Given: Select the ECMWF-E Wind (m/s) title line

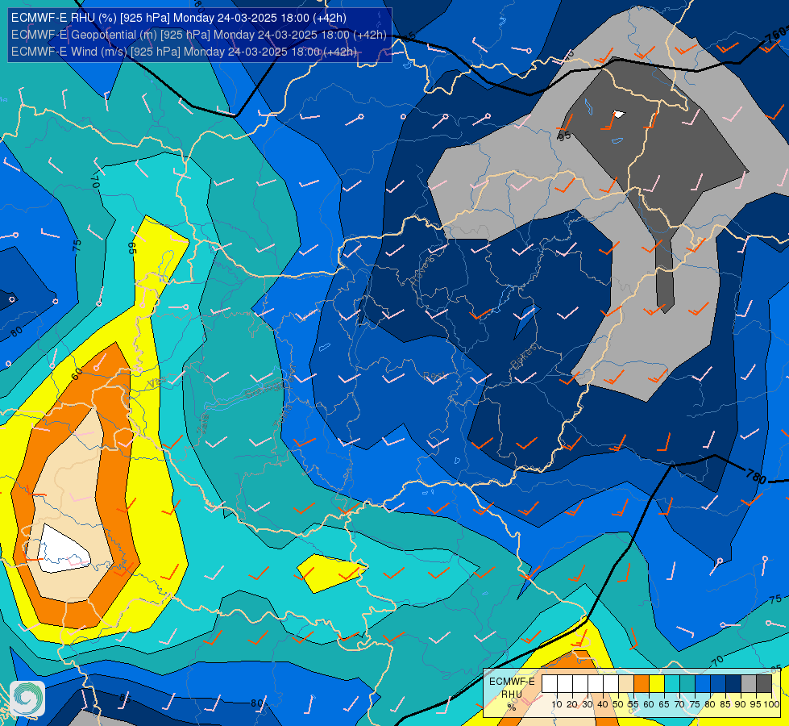Looking at the screenshot, I should pos(185,52).
